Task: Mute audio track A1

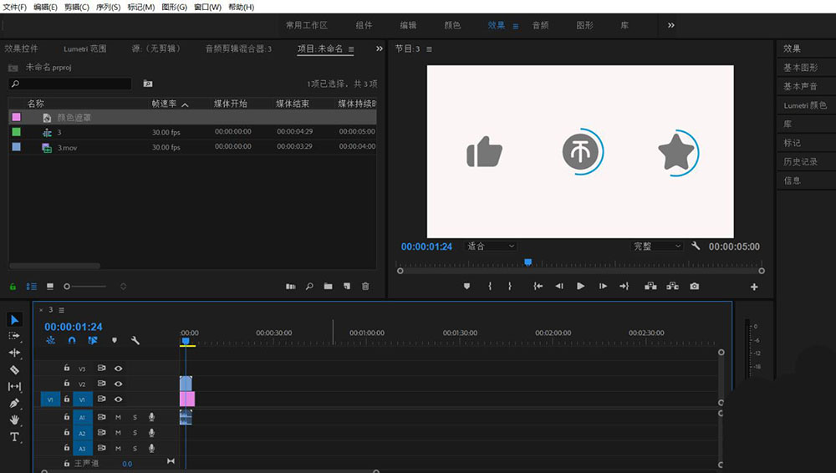Action: pos(118,417)
